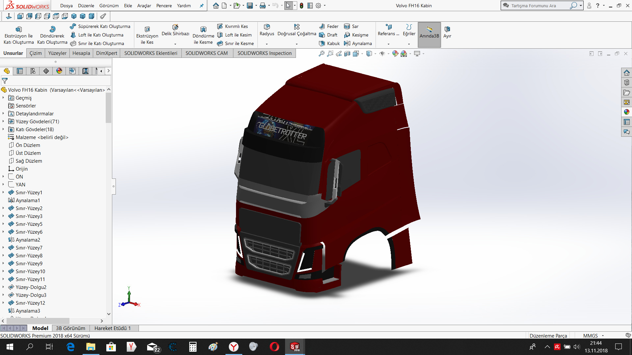This screenshot has width=632, height=355.
Task: Expand Sınır-Yüzey1 feature
Action: coord(3,192)
